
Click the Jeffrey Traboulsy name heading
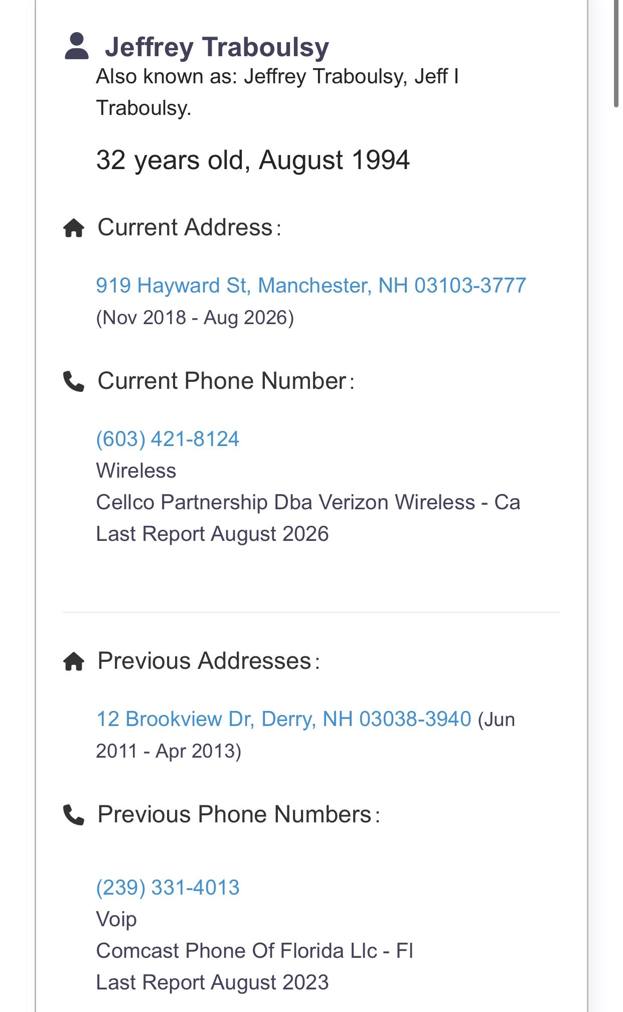point(217,47)
